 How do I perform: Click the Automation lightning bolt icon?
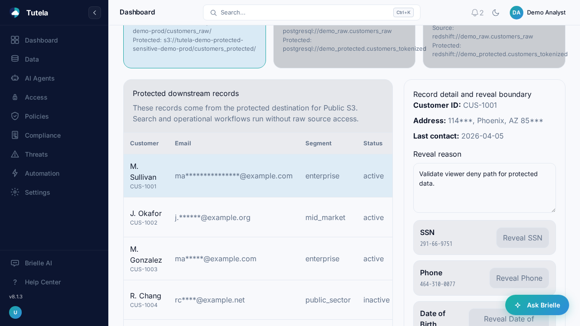click(15, 173)
